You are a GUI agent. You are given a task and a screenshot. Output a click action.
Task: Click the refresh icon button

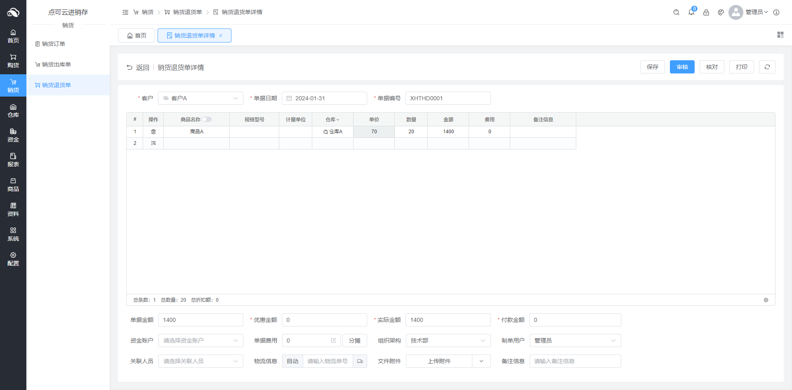767,67
